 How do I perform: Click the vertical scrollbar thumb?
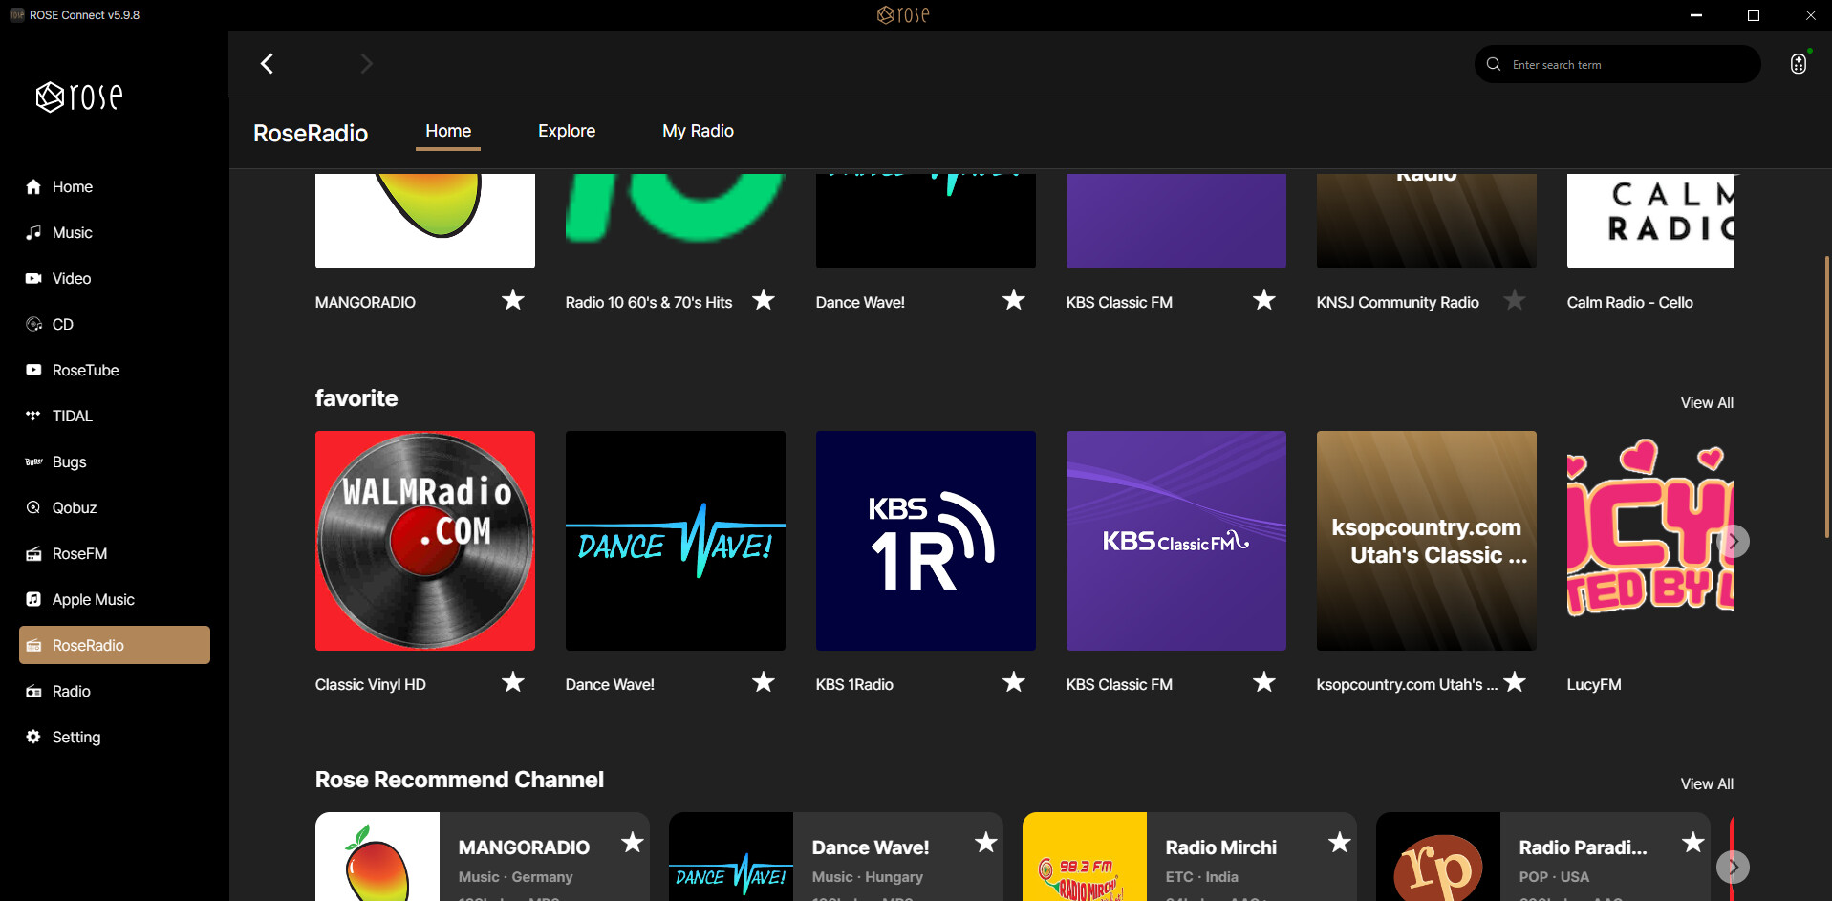point(1826,397)
